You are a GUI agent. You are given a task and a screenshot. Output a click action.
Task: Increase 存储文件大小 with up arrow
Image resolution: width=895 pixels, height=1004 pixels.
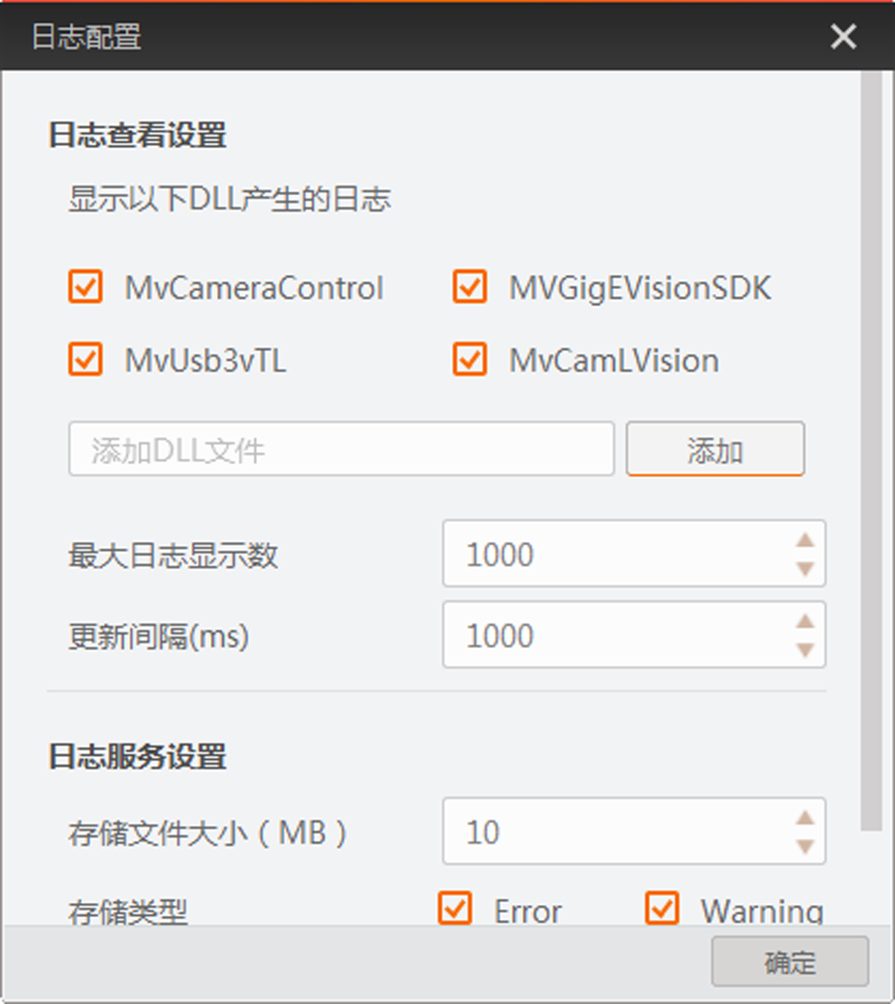point(805,818)
